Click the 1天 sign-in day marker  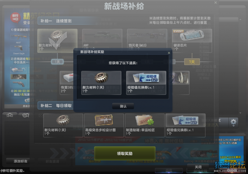click(57, 62)
